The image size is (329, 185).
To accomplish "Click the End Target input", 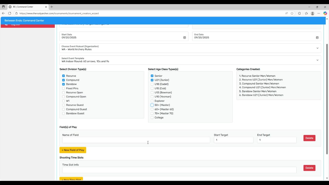I will click(277, 140).
